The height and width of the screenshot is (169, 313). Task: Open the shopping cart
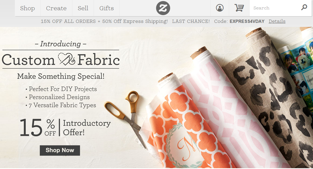[x=239, y=8]
